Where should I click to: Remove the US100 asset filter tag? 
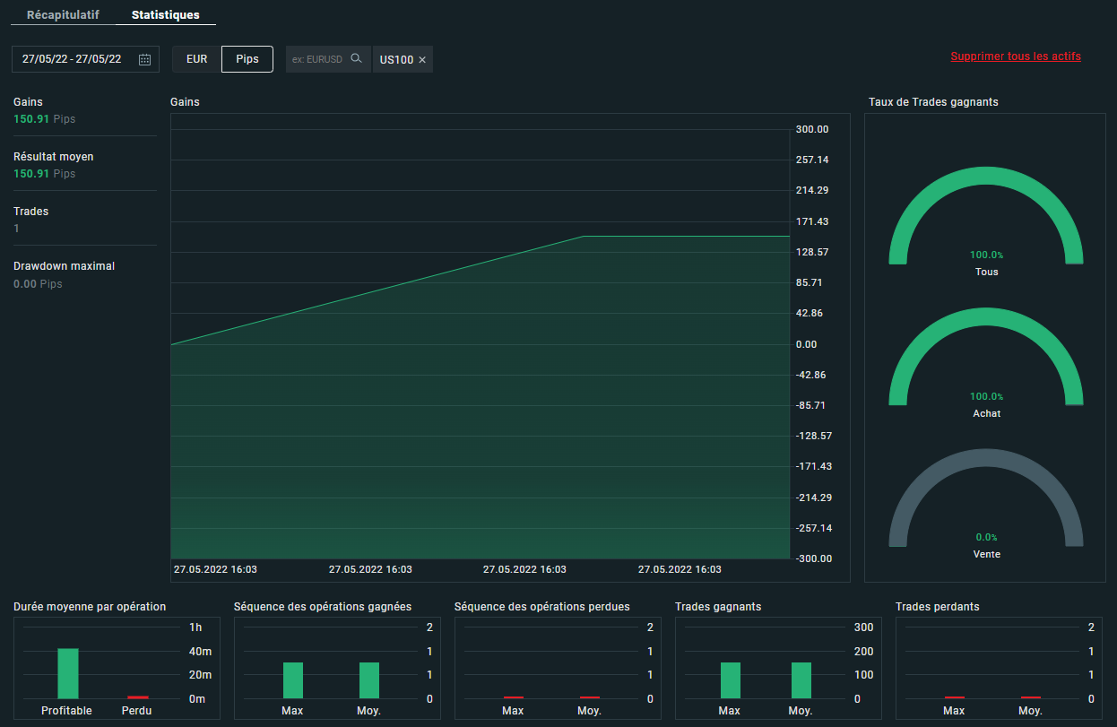[422, 60]
